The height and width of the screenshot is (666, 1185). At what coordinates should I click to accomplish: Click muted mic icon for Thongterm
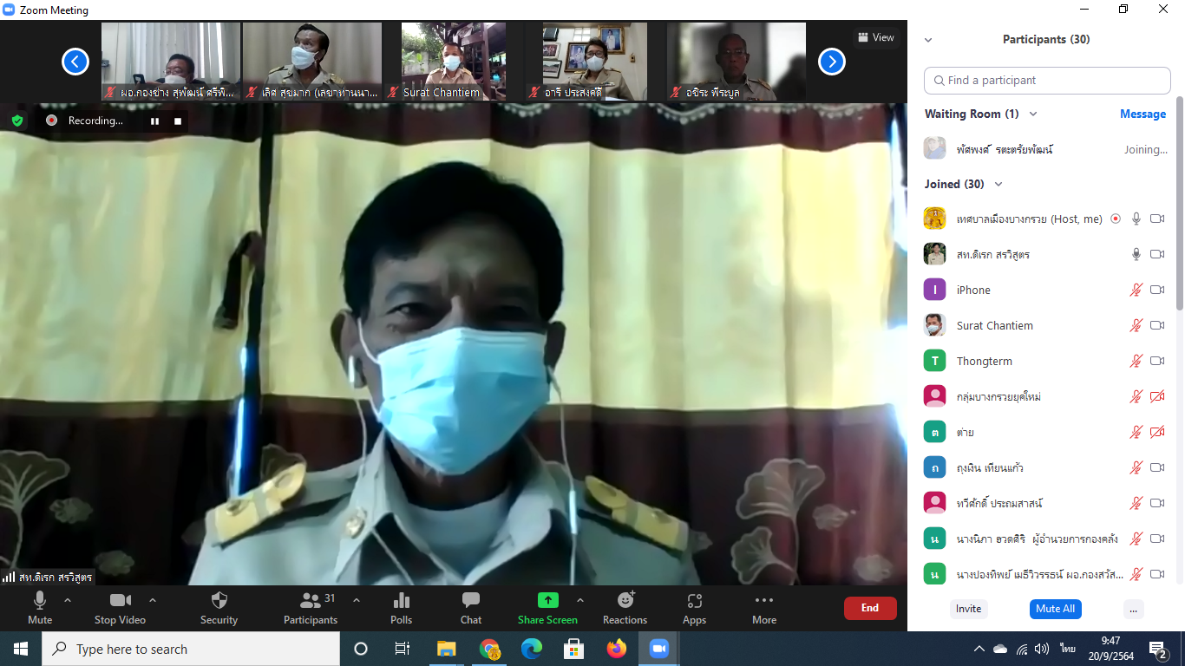1136,361
